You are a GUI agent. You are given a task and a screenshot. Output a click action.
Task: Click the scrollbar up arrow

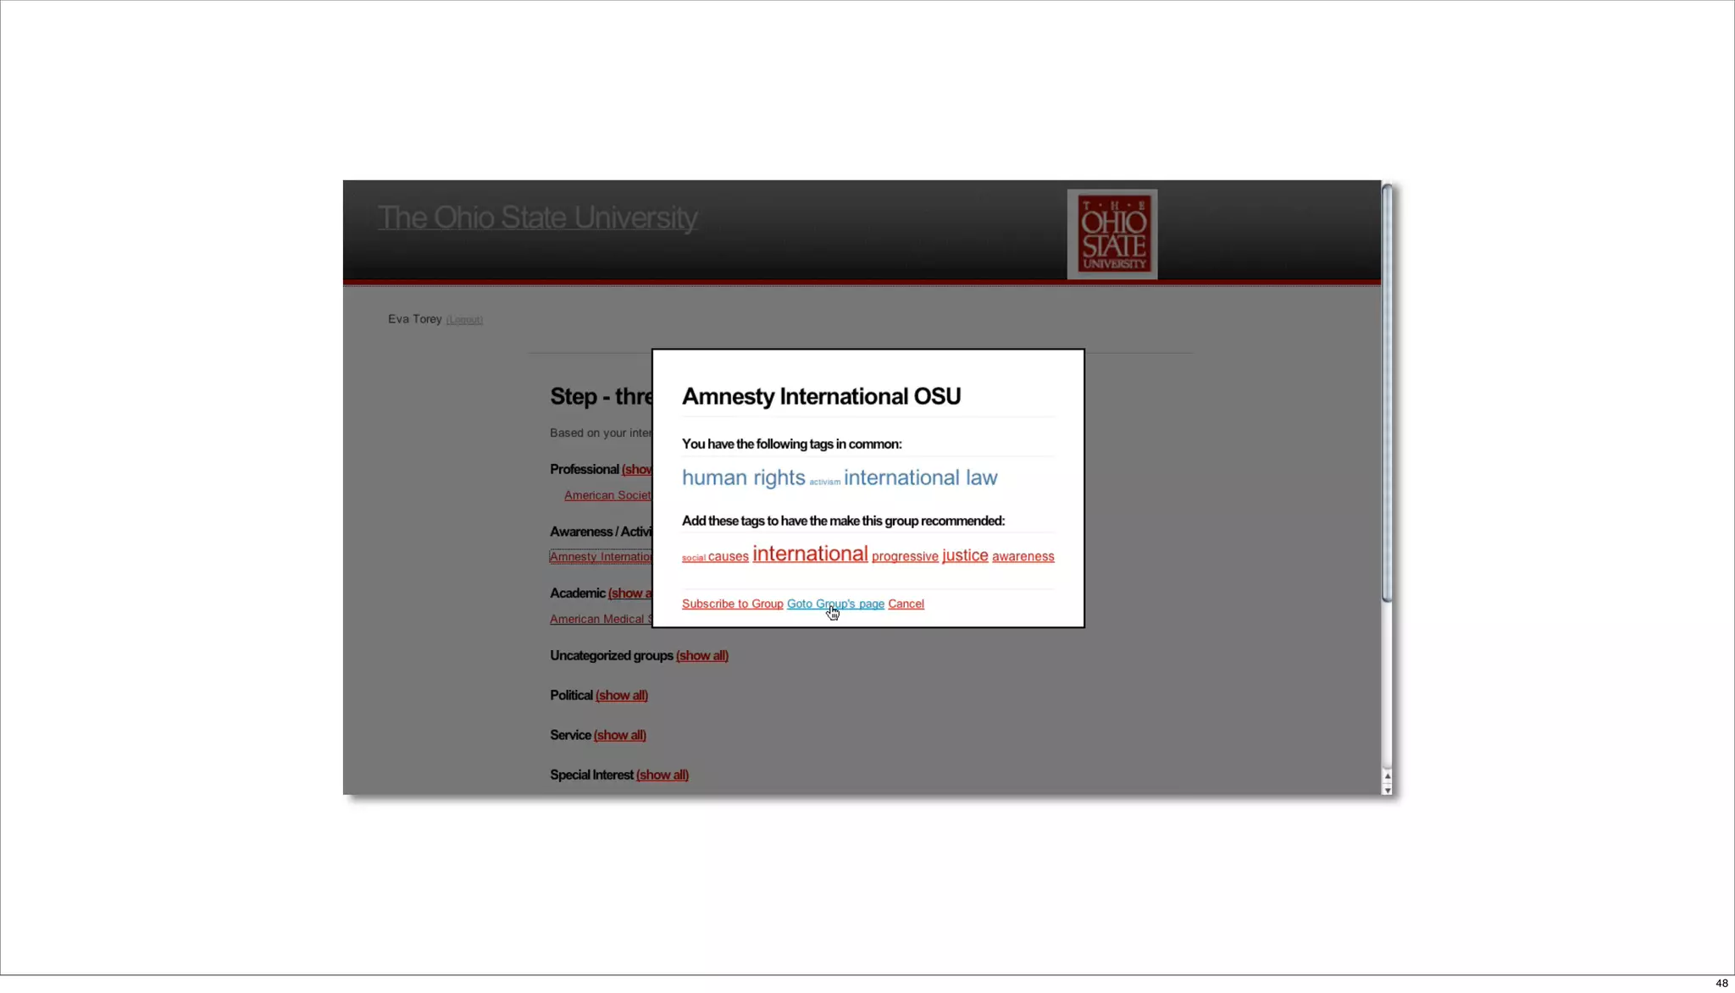(x=1387, y=776)
